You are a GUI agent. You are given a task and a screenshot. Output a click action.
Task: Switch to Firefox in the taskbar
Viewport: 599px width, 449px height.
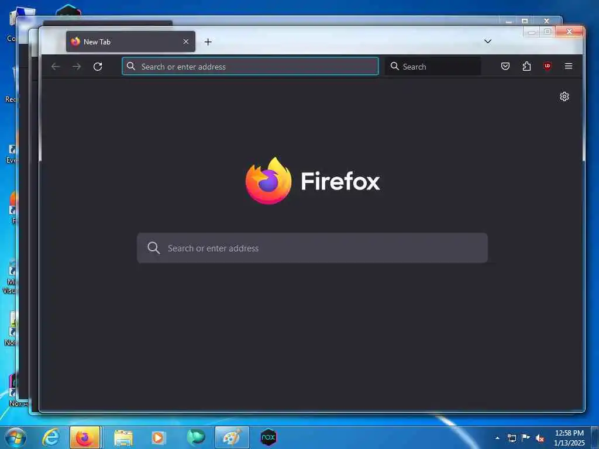(x=85, y=437)
